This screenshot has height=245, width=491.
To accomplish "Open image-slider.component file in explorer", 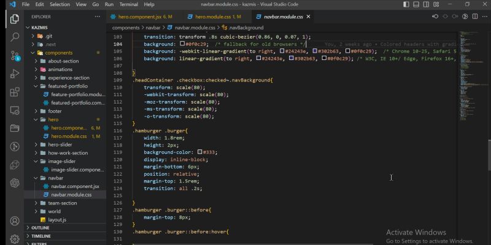I will (65, 170).
